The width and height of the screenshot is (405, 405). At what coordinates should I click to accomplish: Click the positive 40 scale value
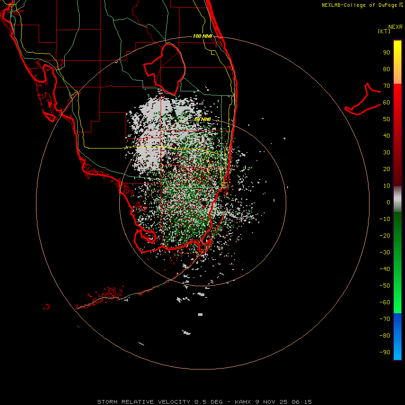[x=387, y=136]
